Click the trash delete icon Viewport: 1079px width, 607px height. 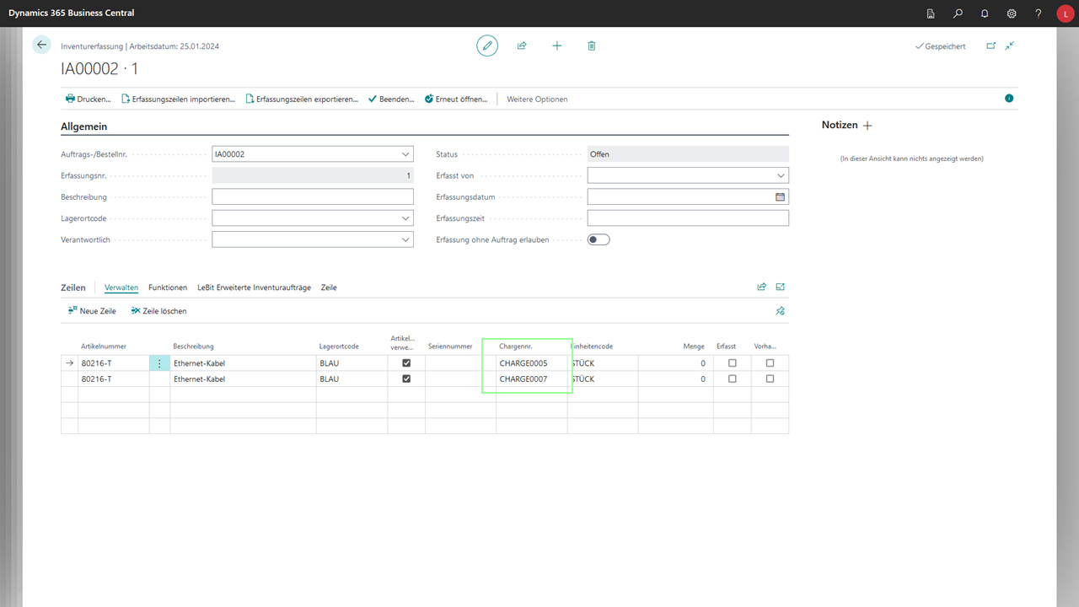pyautogui.click(x=592, y=46)
